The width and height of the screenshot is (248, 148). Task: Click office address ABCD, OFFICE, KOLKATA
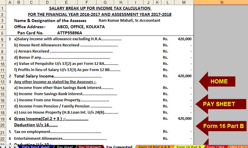coord(81,27)
